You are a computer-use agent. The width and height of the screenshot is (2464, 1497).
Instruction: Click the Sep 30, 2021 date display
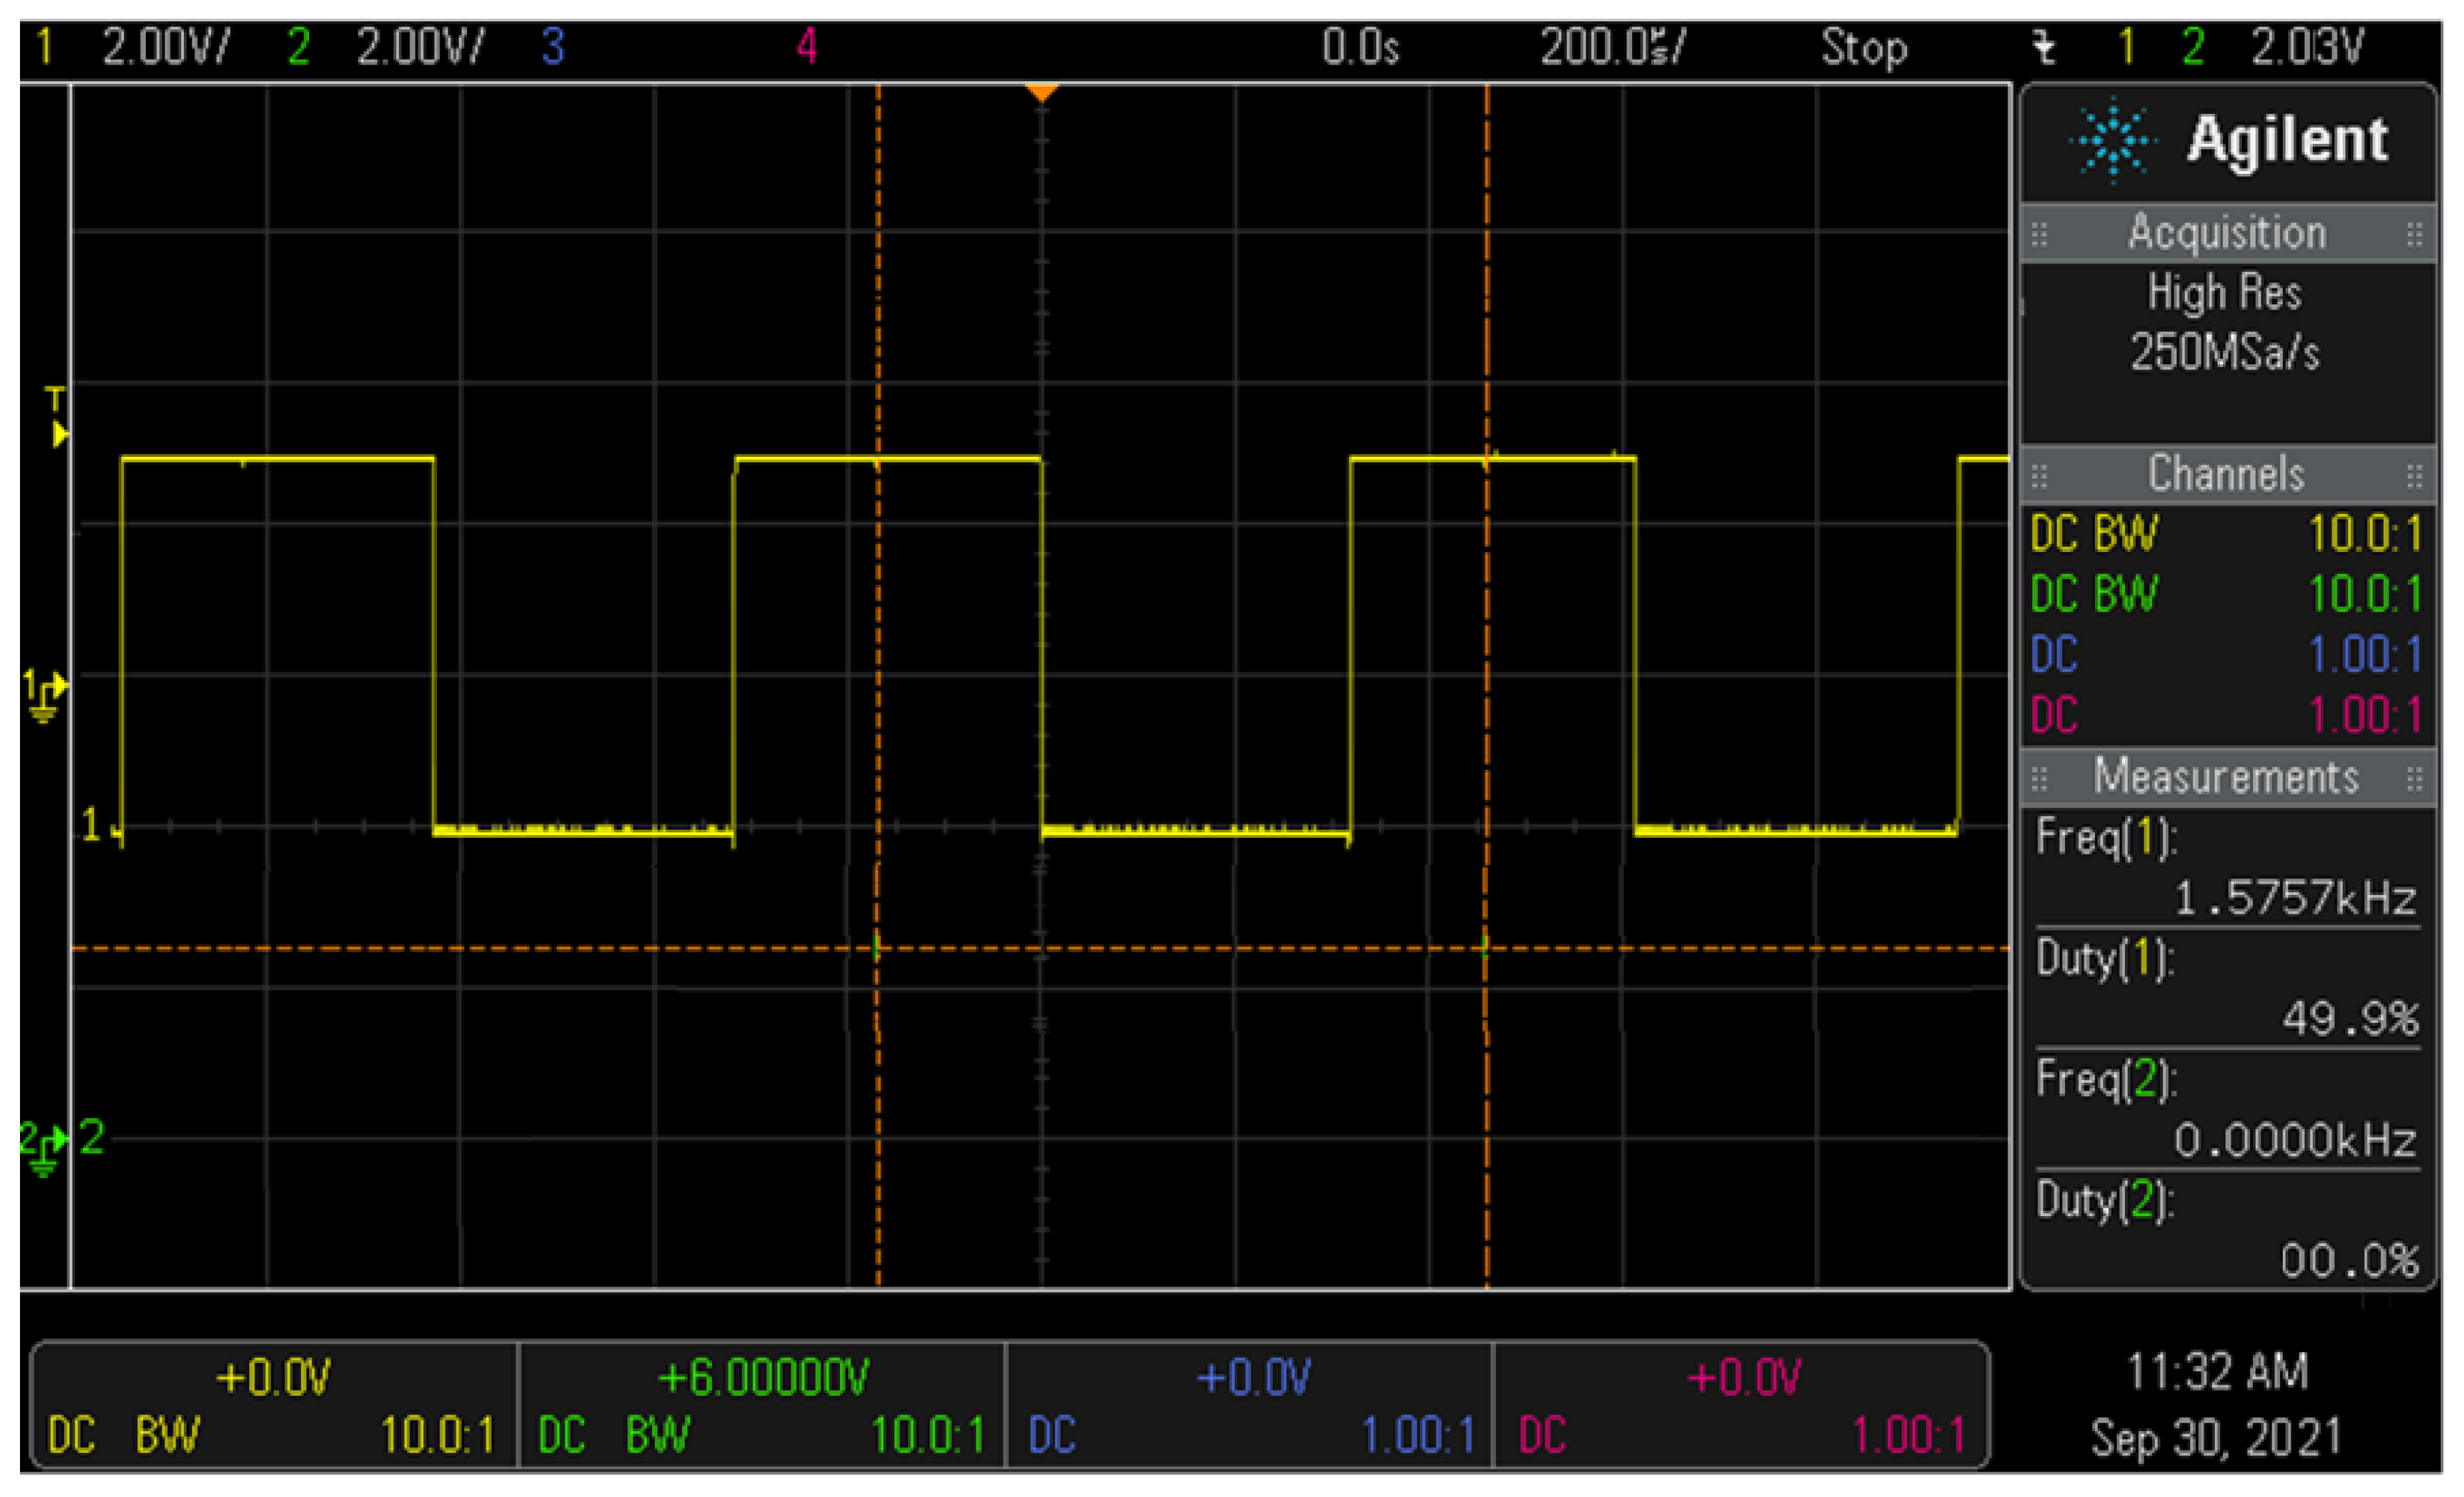click(2217, 1439)
